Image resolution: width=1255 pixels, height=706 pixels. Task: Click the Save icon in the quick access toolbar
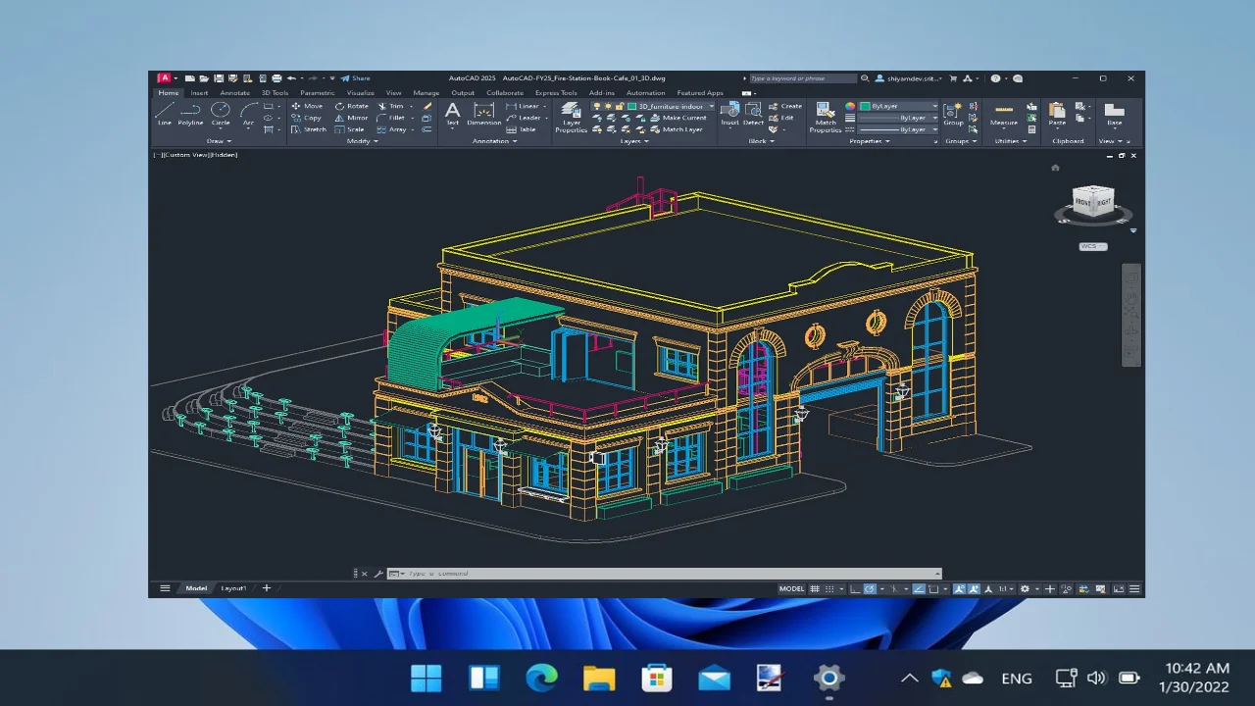(219, 78)
